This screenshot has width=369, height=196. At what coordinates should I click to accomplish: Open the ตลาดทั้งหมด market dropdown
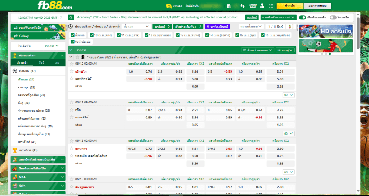tap(251, 27)
